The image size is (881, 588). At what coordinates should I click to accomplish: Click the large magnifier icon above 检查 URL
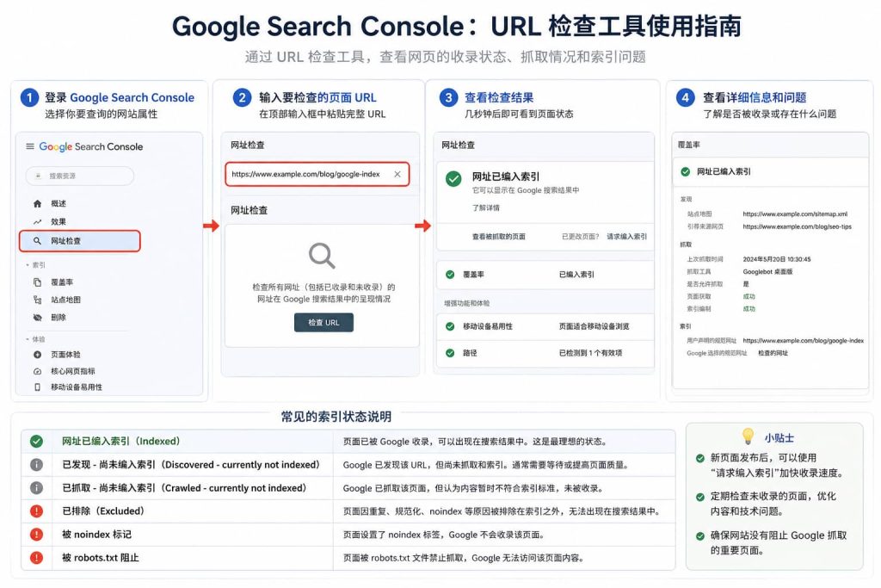point(322,255)
